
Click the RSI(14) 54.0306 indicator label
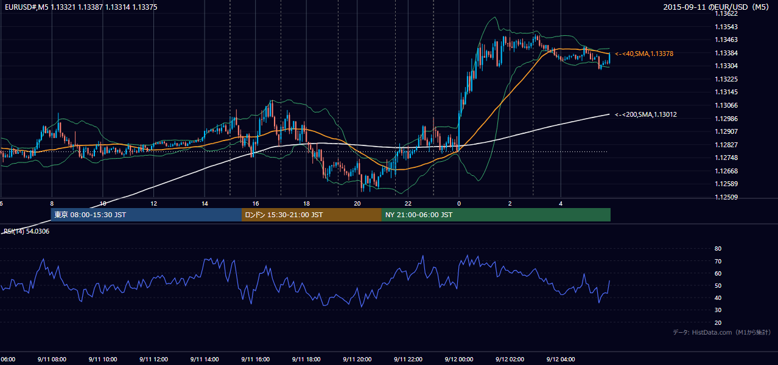point(27,231)
